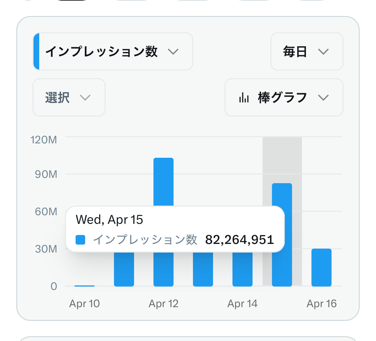Click the bar chart icon inside the 棒グラフ button

point(244,98)
